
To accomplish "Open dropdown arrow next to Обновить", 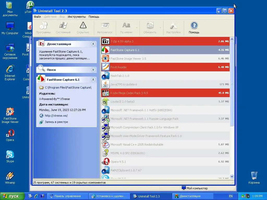I will [x=160, y=28].
